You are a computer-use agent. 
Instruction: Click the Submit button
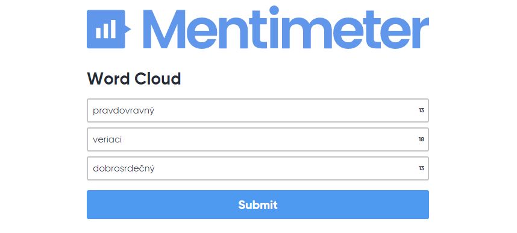pyautogui.click(x=258, y=205)
